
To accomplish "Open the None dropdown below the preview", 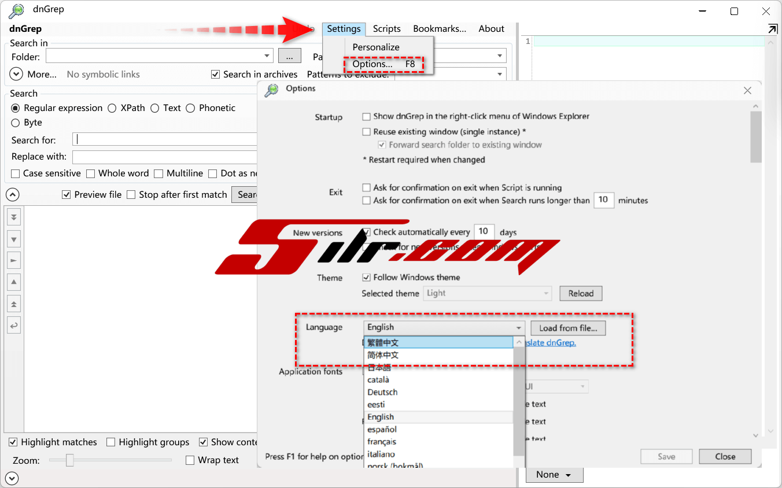I will pyautogui.click(x=554, y=475).
